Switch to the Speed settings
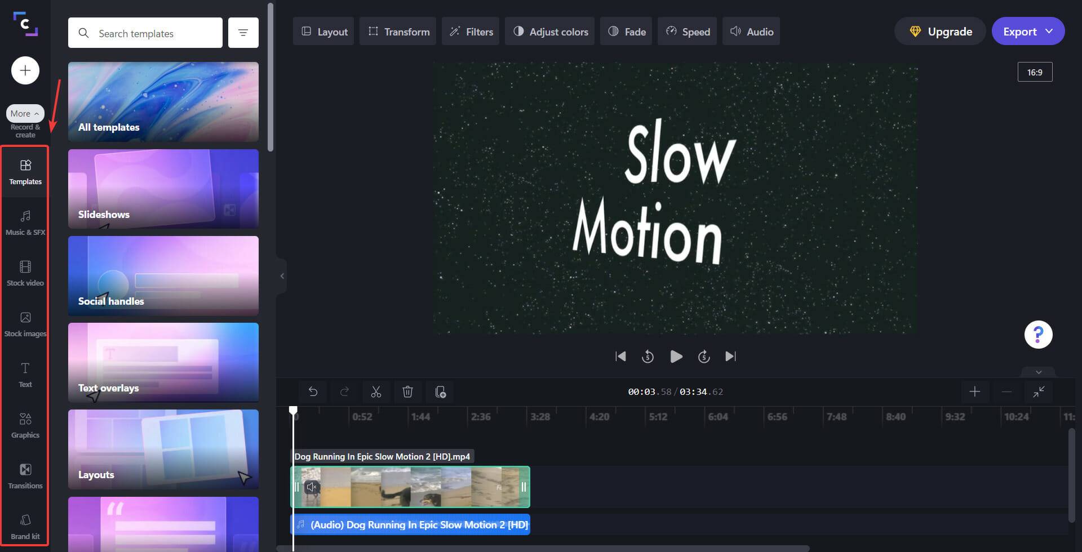This screenshot has width=1082, height=552. 687,31
